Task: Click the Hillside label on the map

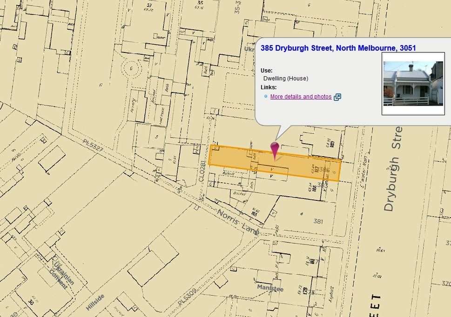Action: pyautogui.click(x=95, y=302)
